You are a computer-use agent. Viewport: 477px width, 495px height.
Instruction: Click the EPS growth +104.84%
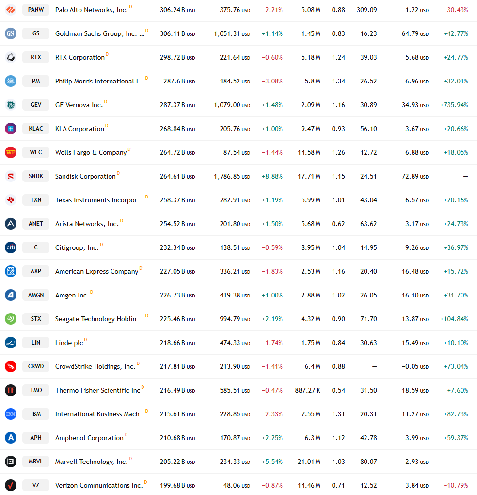click(454, 319)
